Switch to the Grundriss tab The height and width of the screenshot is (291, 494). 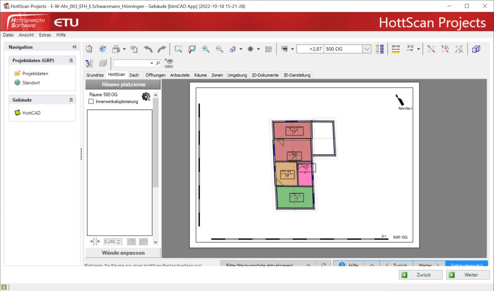pyautogui.click(x=95, y=75)
